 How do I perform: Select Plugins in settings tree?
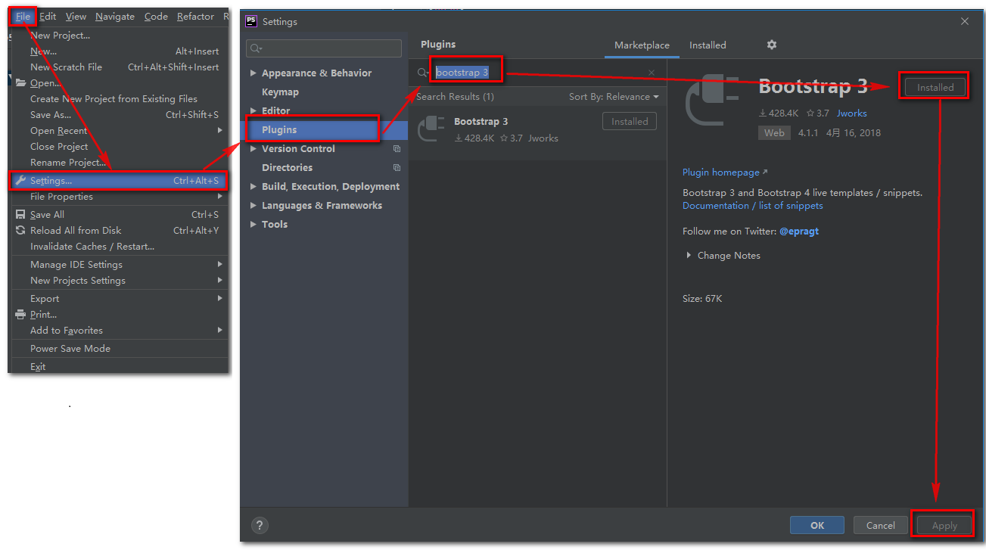[325, 130]
